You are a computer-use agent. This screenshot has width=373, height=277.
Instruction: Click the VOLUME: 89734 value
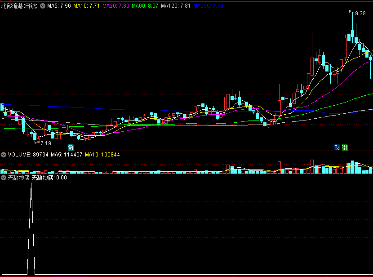coord(28,155)
